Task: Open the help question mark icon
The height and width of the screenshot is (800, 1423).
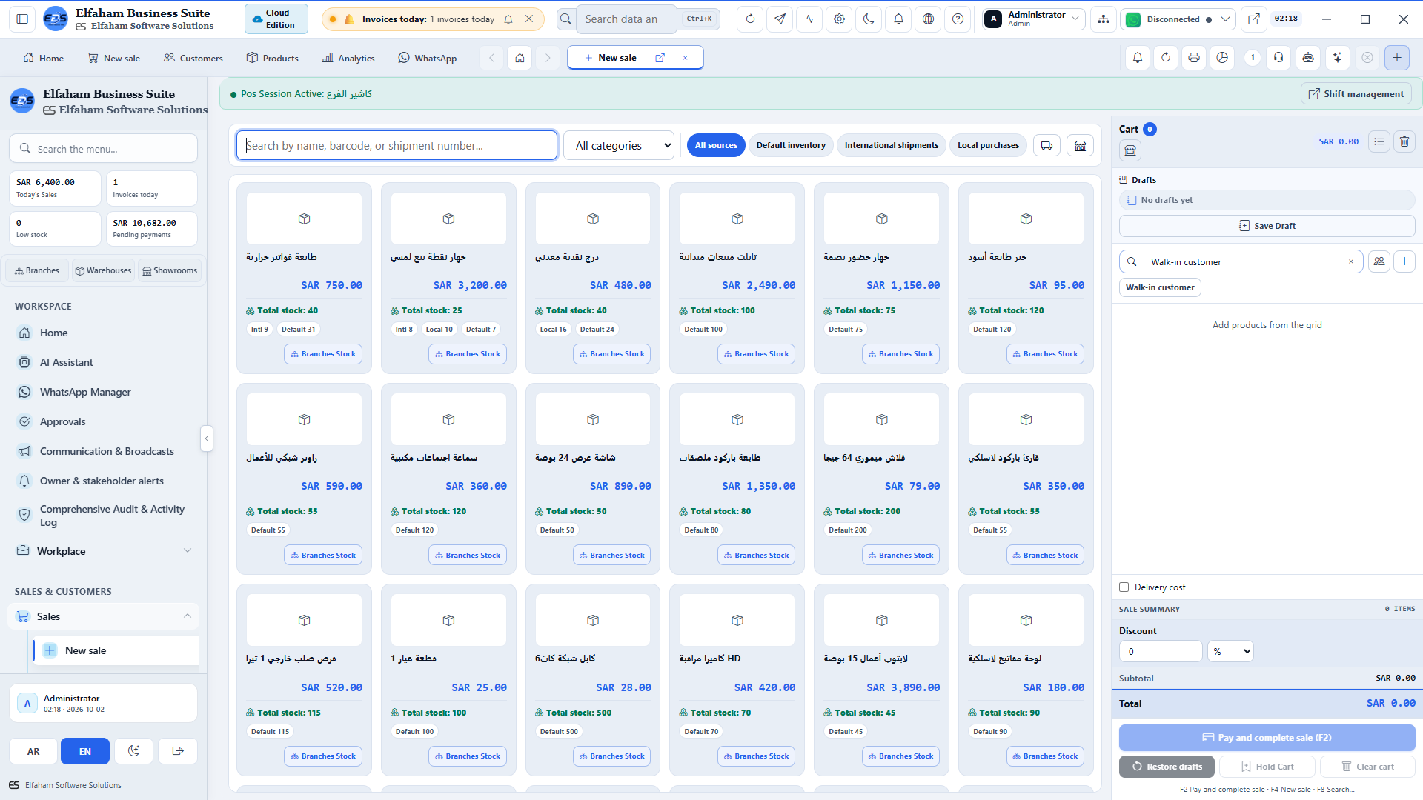Action: [958, 19]
